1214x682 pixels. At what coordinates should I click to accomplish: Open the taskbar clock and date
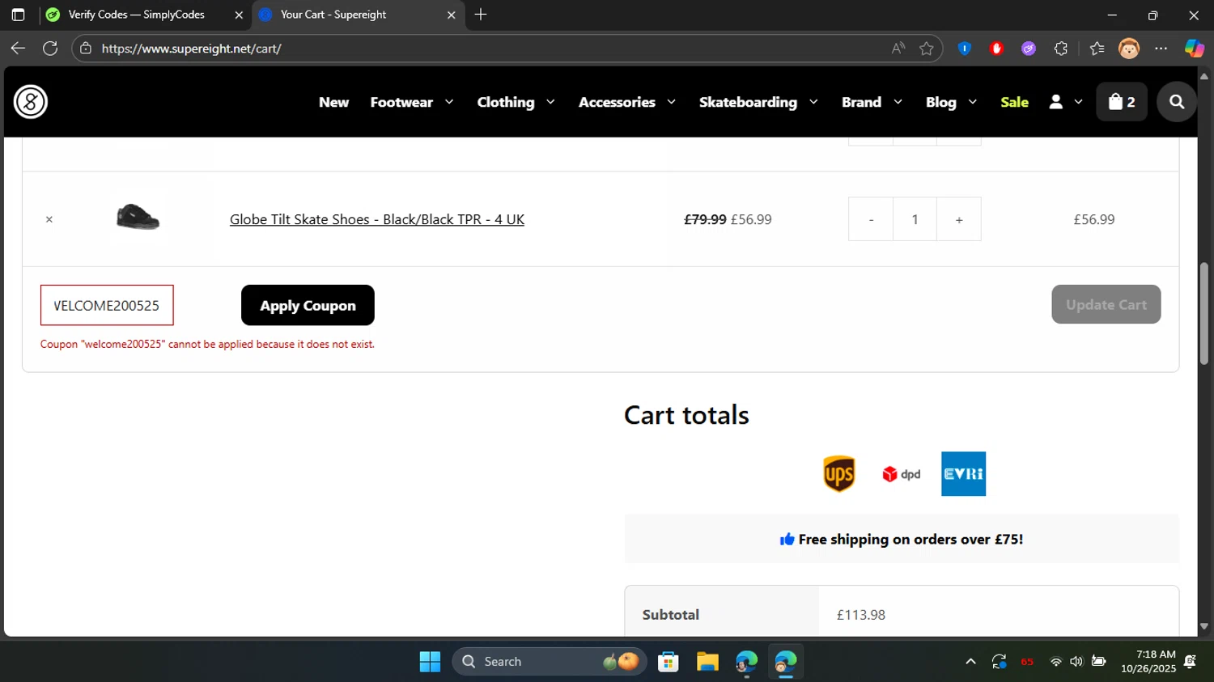coord(1148,662)
